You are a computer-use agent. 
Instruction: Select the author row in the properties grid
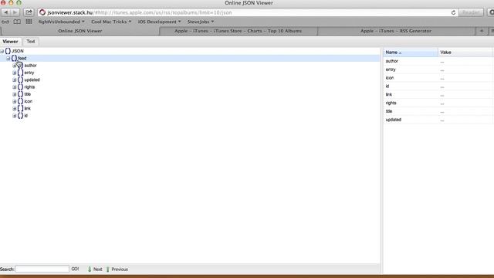pos(438,61)
